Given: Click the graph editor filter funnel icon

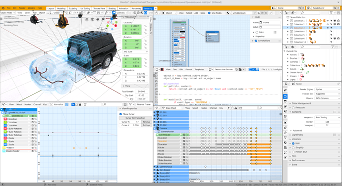Looking at the screenshot, I should coord(130,104).
